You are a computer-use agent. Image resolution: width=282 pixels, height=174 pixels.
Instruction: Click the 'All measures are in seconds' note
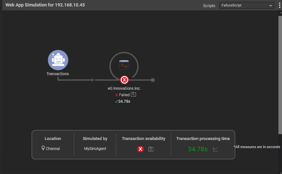[x=257, y=147]
